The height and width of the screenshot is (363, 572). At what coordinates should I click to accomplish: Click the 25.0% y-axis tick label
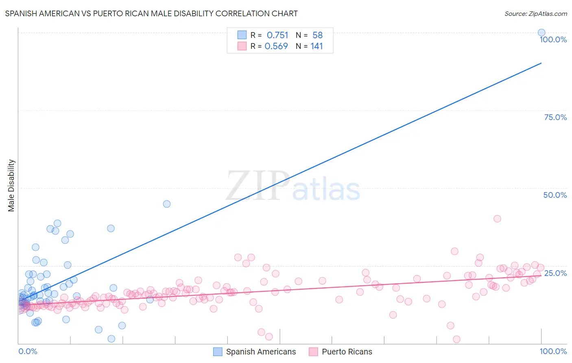click(x=555, y=273)
